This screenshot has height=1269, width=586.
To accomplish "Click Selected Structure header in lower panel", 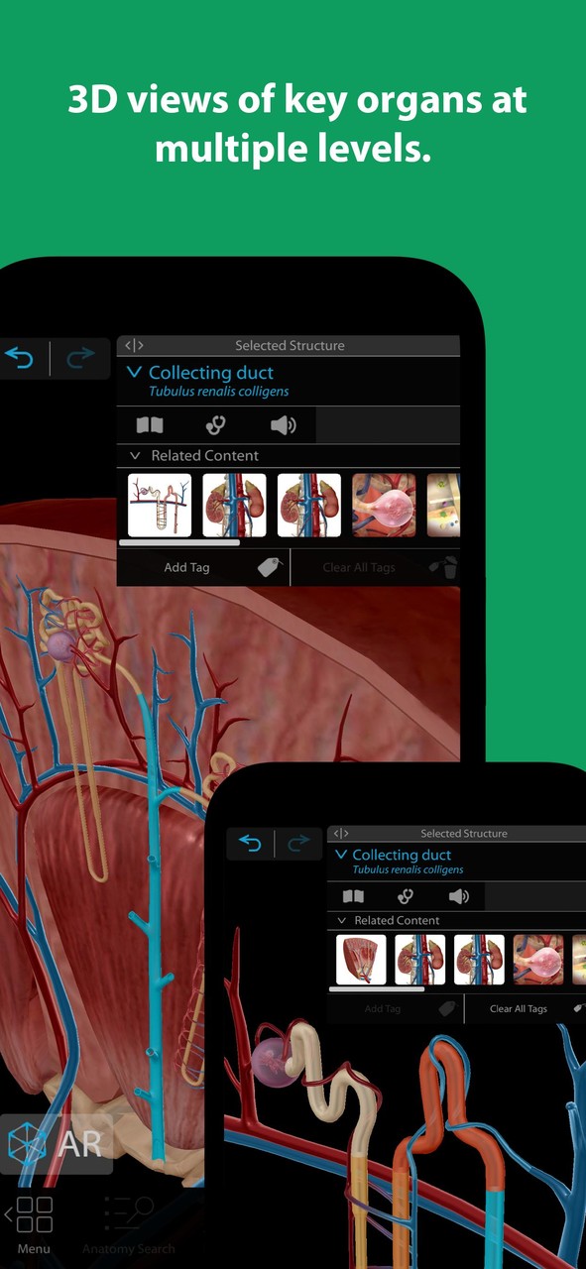I will click(464, 834).
